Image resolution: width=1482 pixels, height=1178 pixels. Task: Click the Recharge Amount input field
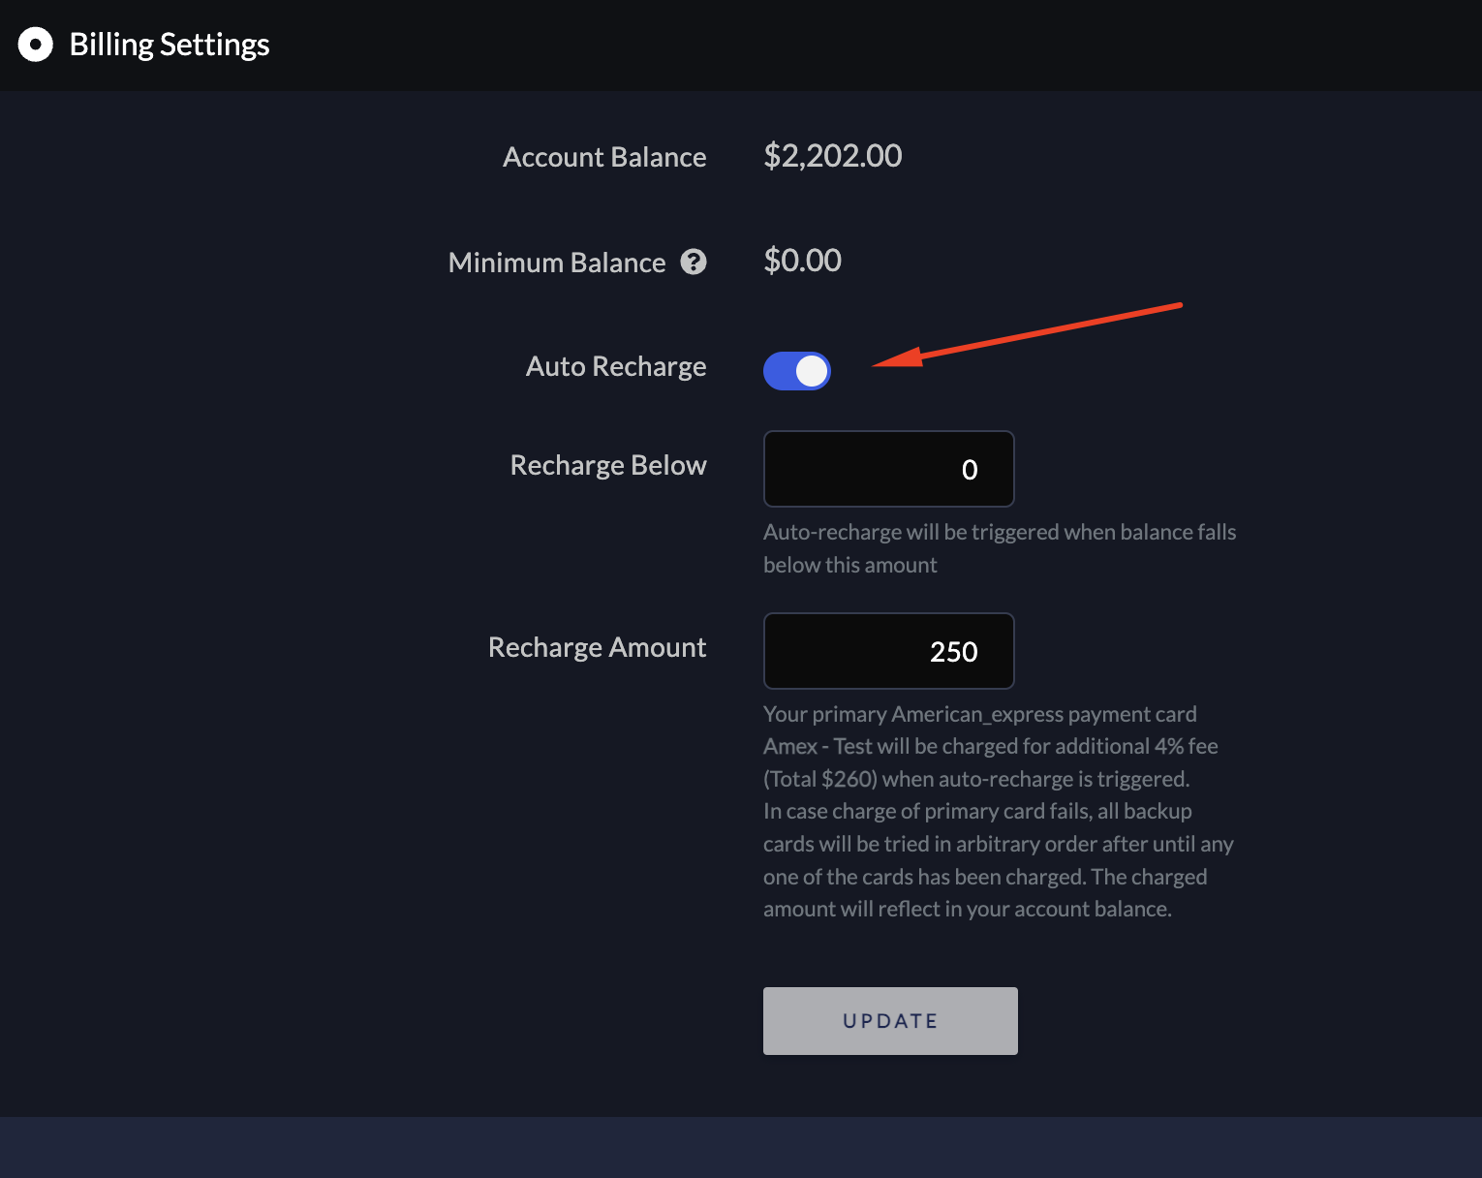coord(889,651)
